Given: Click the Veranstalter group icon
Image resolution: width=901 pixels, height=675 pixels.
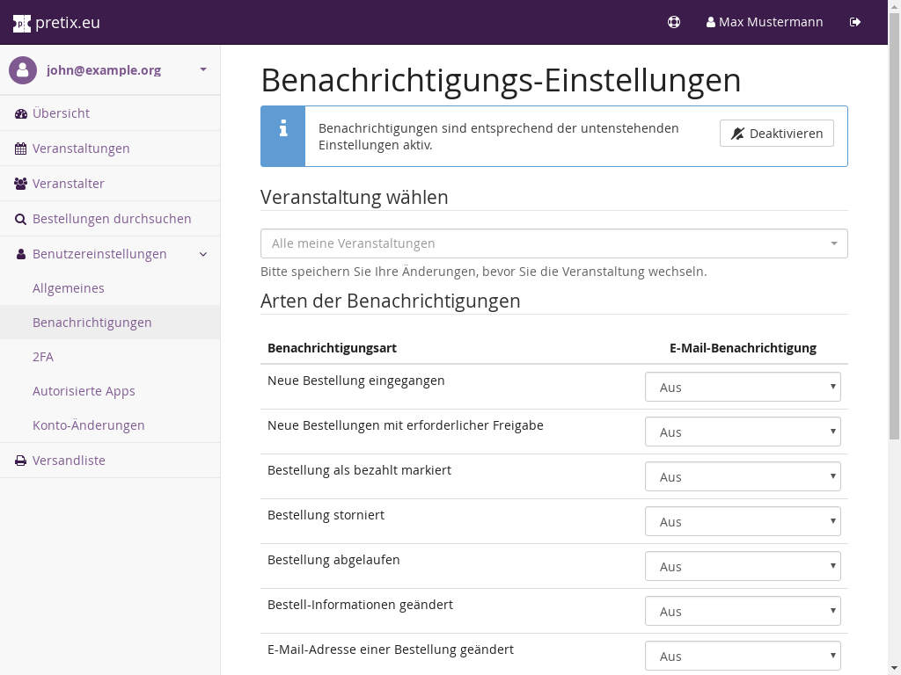Looking at the screenshot, I should pyautogui.click(x=21, y=184).
